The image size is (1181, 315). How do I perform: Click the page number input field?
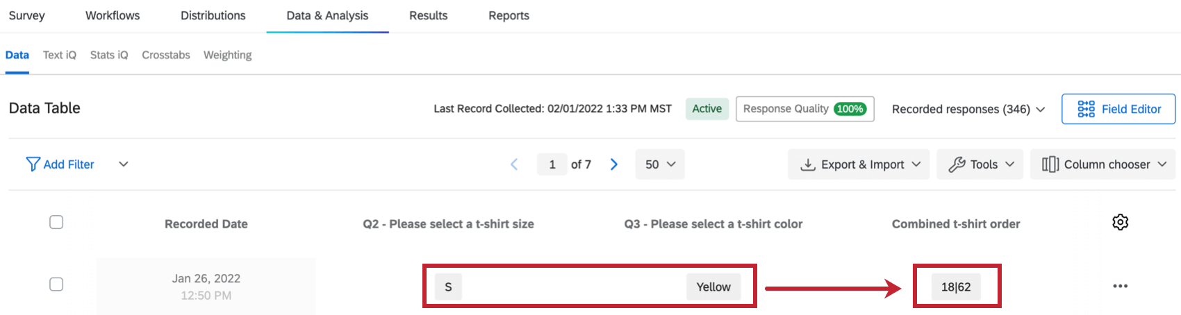pyautogui.click(x=552, y=164)
